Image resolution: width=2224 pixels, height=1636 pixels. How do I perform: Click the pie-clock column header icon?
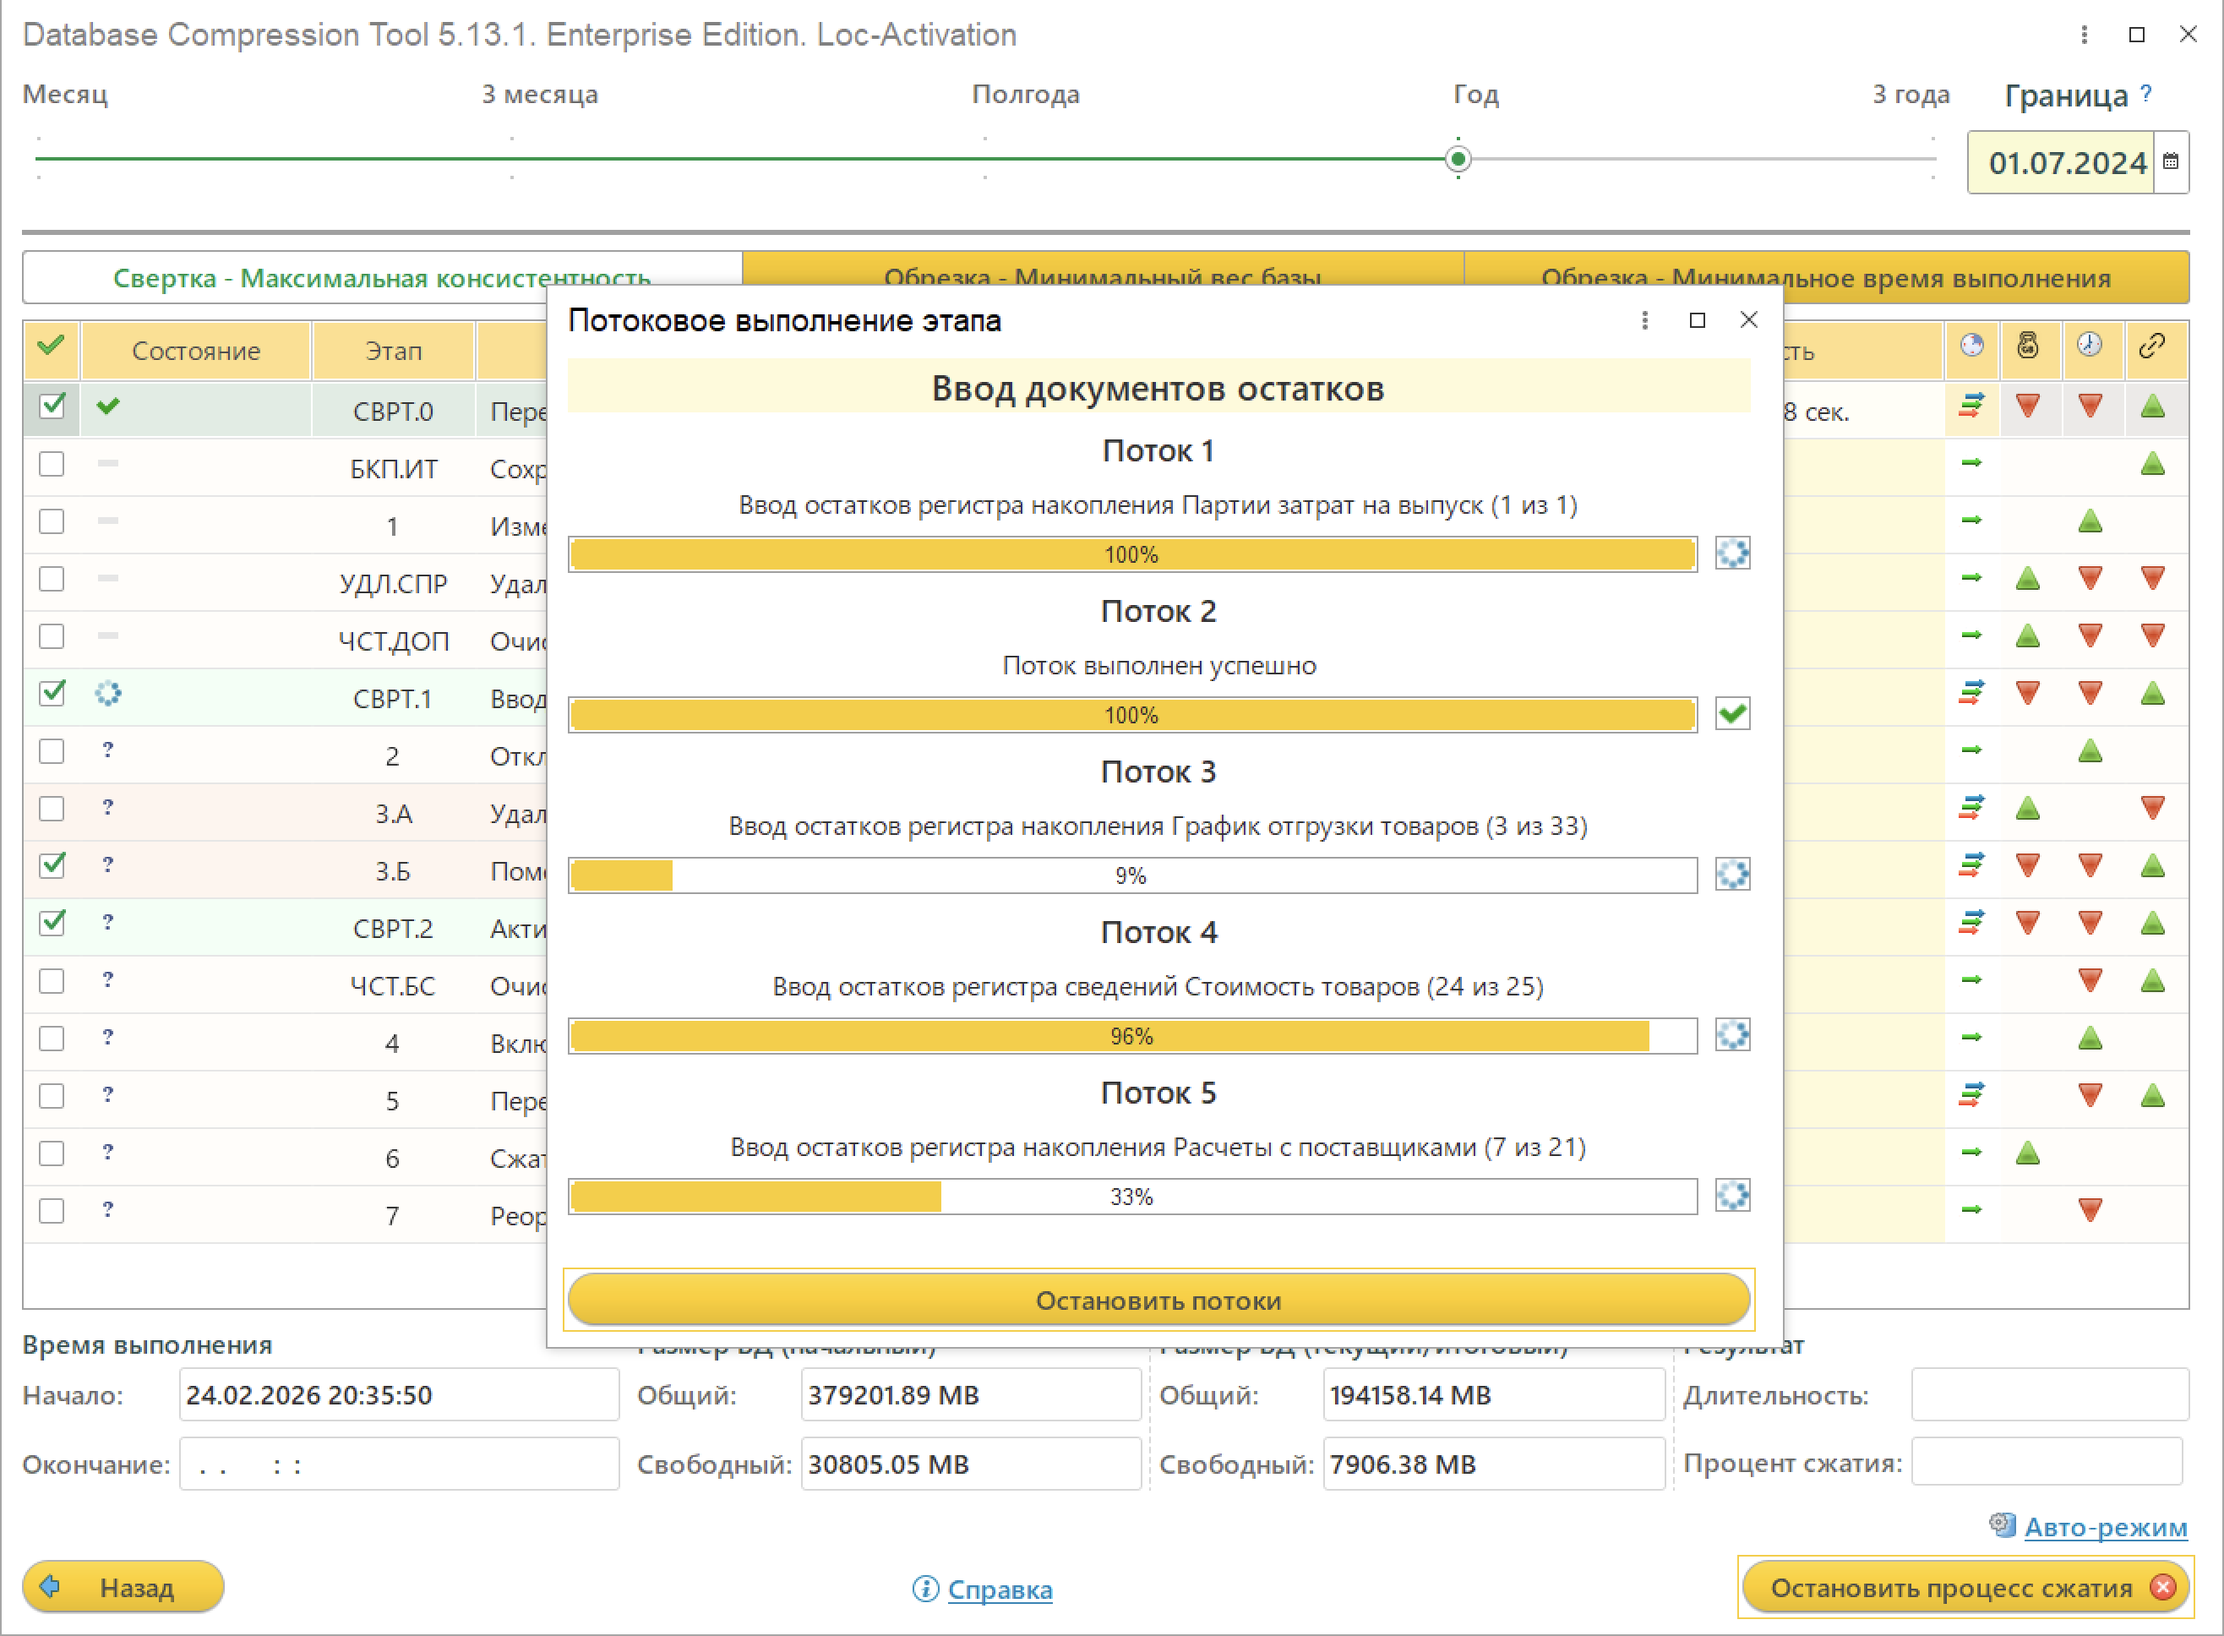click(x=1971, y=346)
